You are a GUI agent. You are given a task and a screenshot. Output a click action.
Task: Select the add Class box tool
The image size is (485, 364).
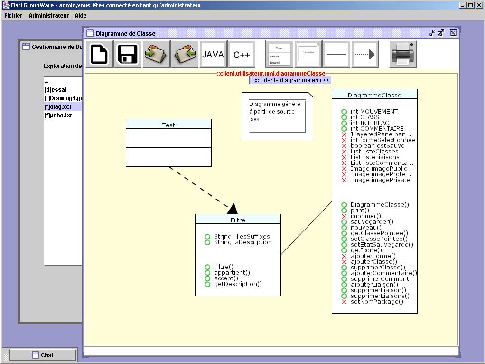coord(280,54)
